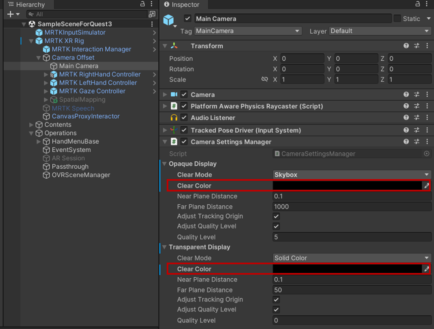This screenshot has height=329, width=434.
Task: Disable the Audio Listener component checkbox
Action: pos(184,118)
